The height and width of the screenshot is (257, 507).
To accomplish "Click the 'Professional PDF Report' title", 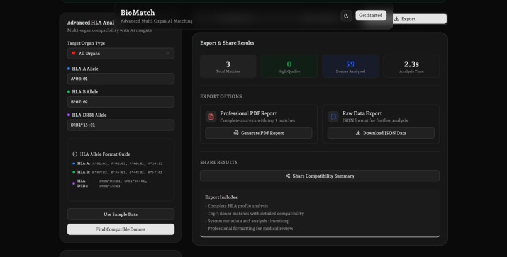I will [248, 113].
